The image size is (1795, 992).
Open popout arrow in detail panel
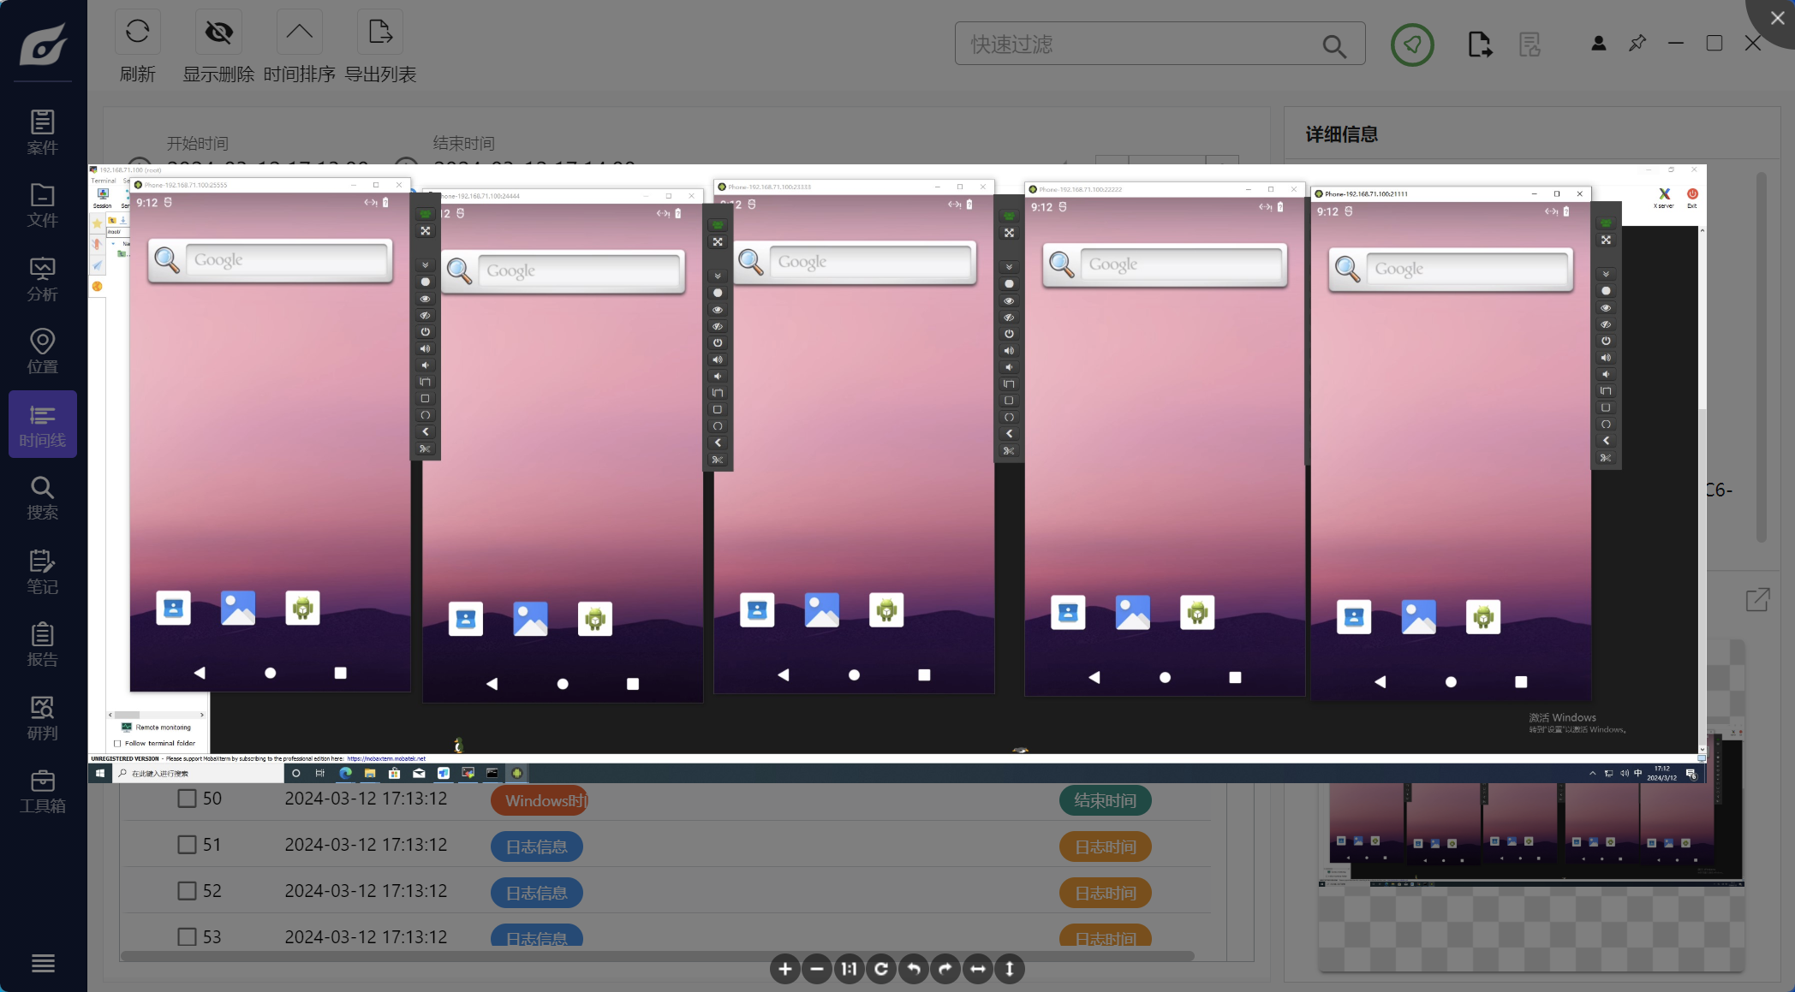click(1757, 599)
